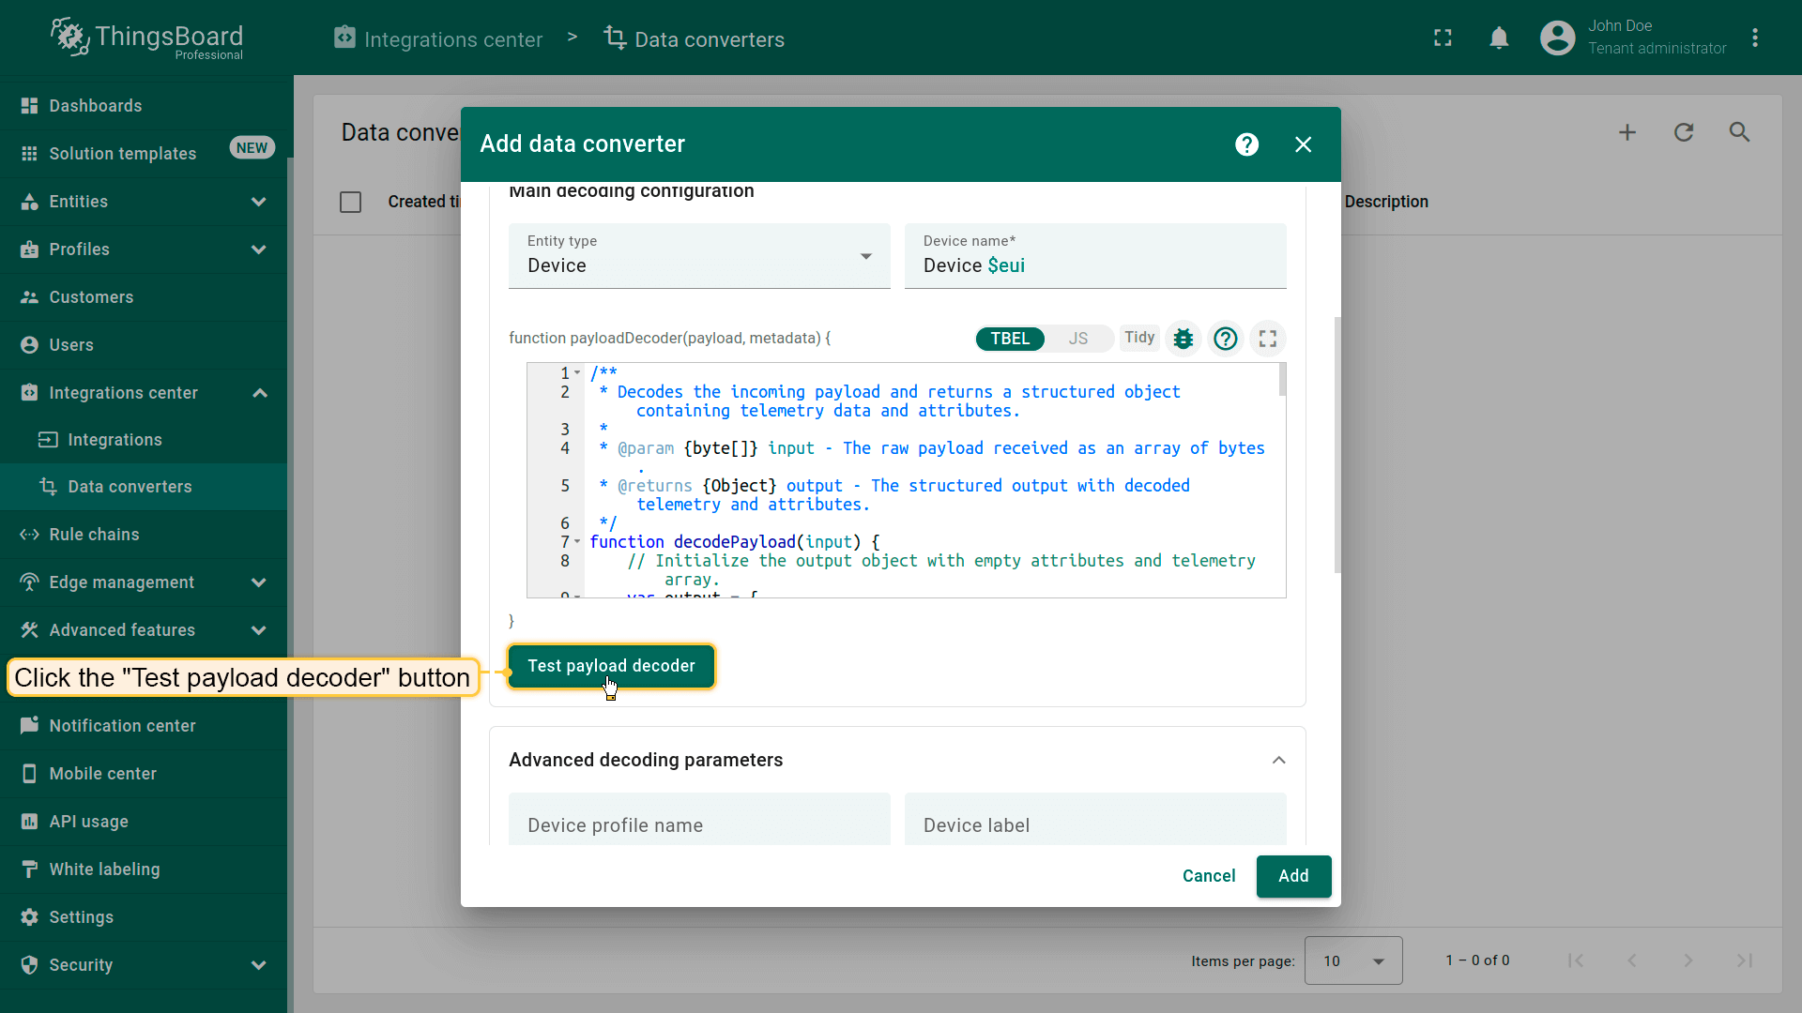Click the dialog help question mark icon
Screen dimensions: 1802x1013
(x=1246, y=144)
